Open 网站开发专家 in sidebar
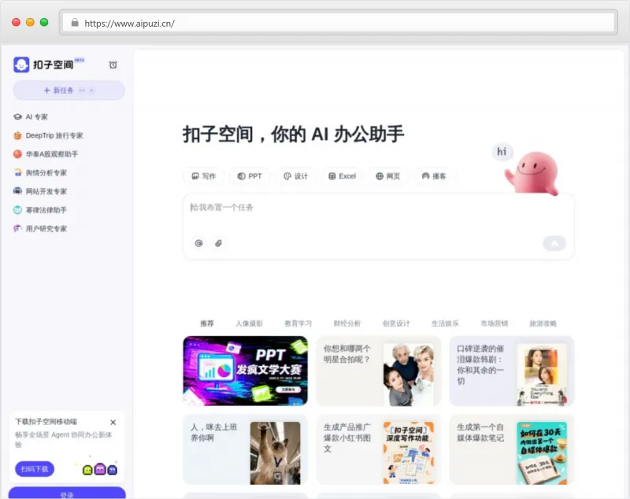This screenshot has width=630, height=499. pos(46,191)
